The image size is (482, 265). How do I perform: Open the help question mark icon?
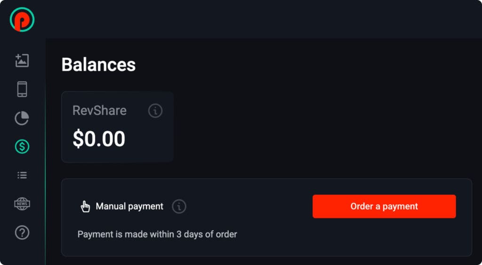(22, 233)
